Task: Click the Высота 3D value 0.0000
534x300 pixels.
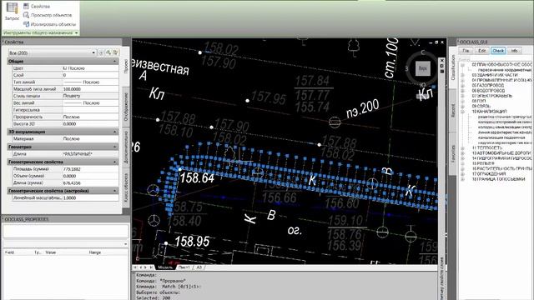Action: 91,124
